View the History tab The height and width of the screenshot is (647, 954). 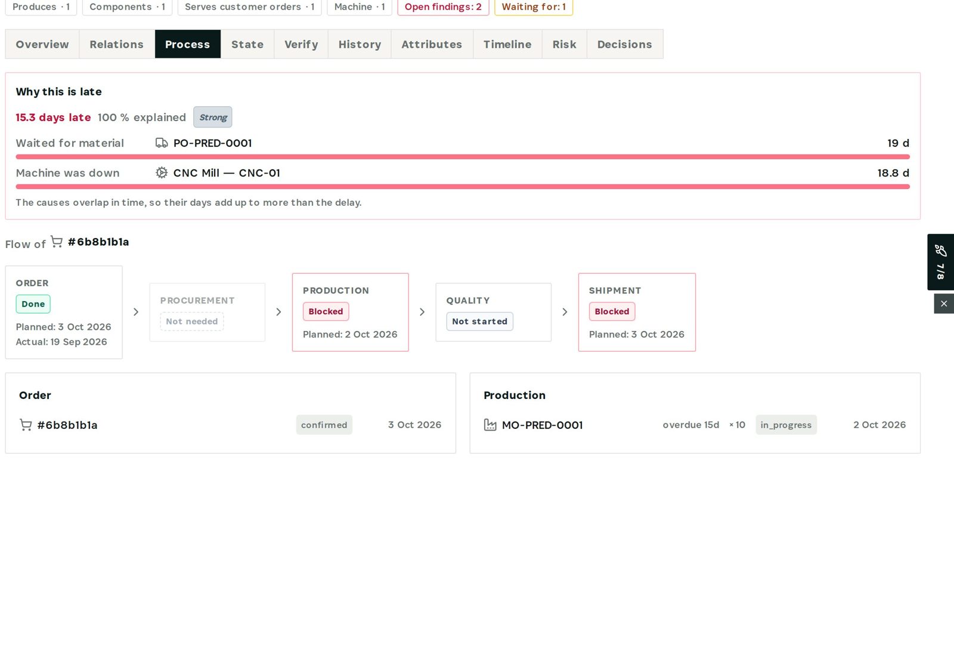(x=360, y=44)
